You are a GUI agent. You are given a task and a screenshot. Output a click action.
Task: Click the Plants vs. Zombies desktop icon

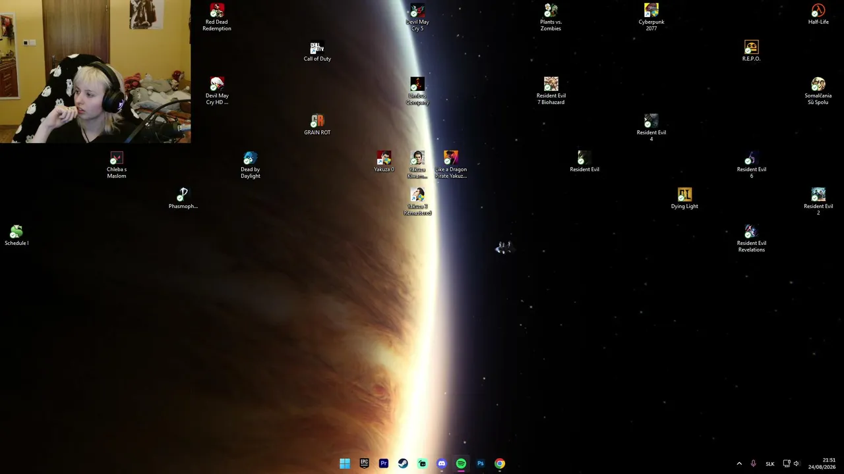551,18
